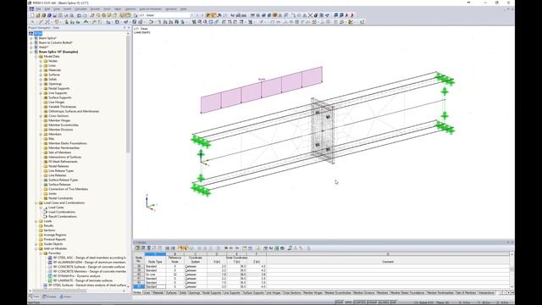Click the RFEM root icon in navigator

[x=30, y=34]
